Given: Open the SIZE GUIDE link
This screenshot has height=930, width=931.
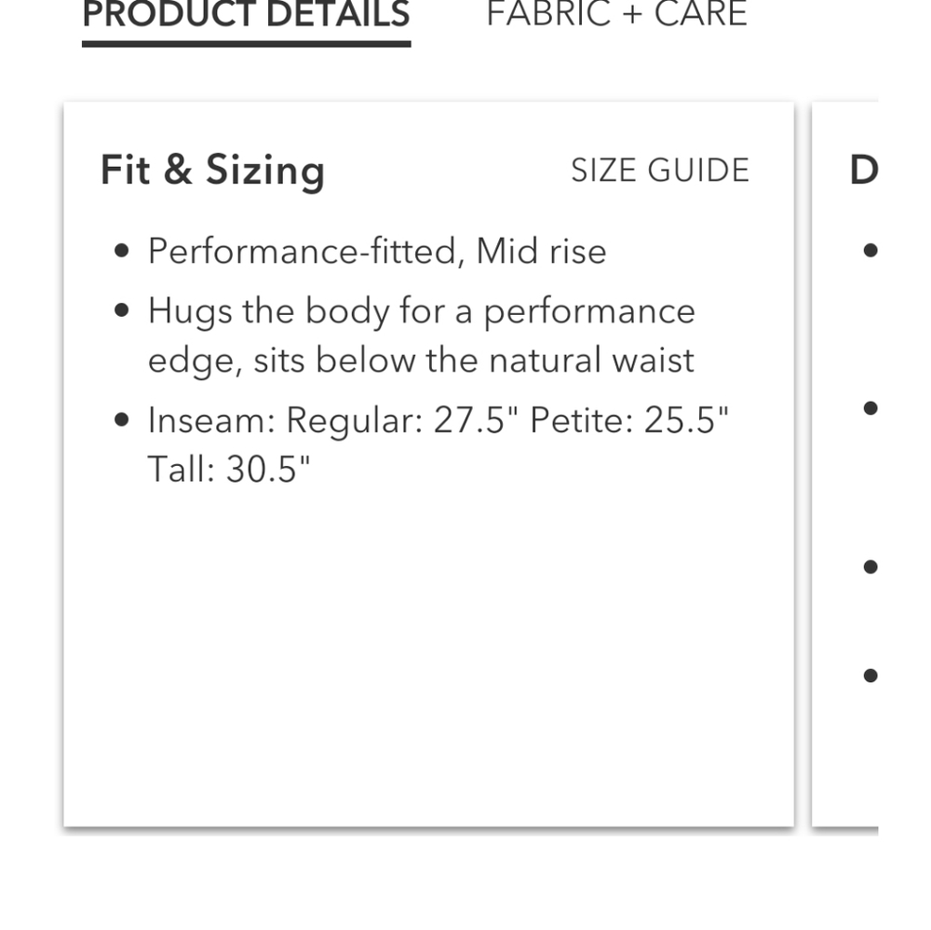Looking at the screenshot, I should pos(660,171).
